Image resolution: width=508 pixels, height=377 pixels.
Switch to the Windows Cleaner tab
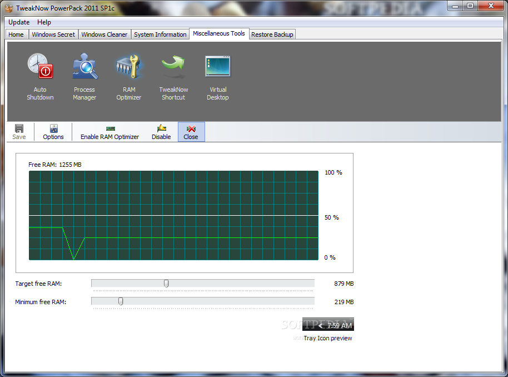(104, 34)
